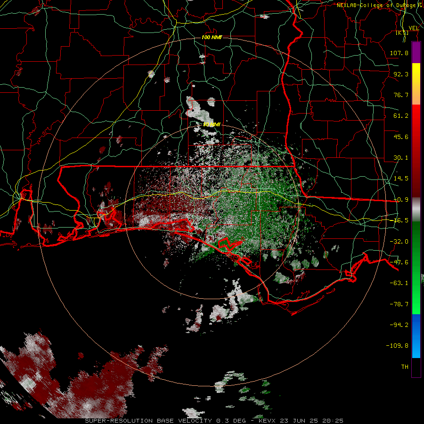Select the 45.6 value on the velocity scale

point(401,137)
